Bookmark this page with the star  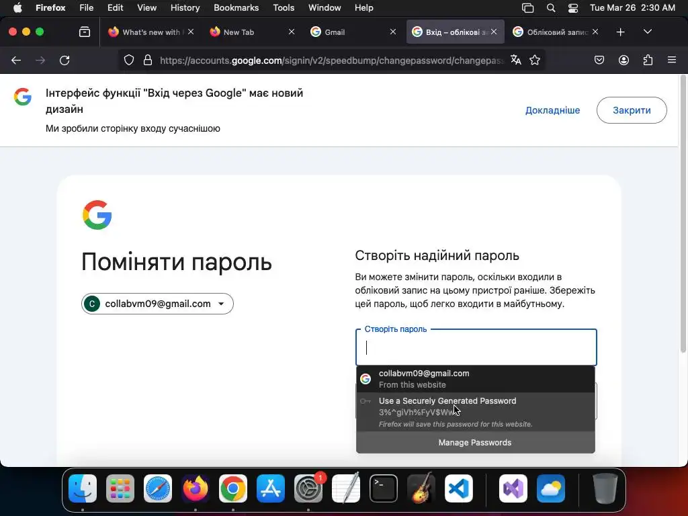(x=534, y=60)
